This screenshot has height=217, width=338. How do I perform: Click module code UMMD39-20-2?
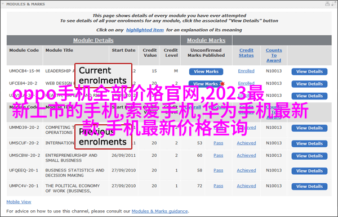[x=24, y=128]
